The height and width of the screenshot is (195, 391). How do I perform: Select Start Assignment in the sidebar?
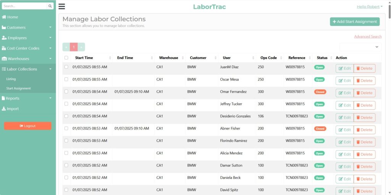[x=18, y=88]
